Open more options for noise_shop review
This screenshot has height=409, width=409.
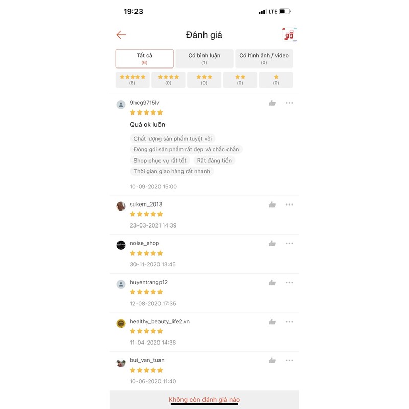click(289, 244)
